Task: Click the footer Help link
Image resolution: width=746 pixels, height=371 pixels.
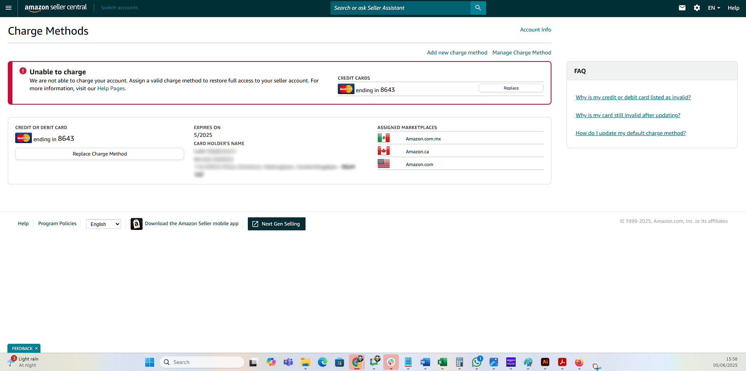Action: (x=23, y=224)
